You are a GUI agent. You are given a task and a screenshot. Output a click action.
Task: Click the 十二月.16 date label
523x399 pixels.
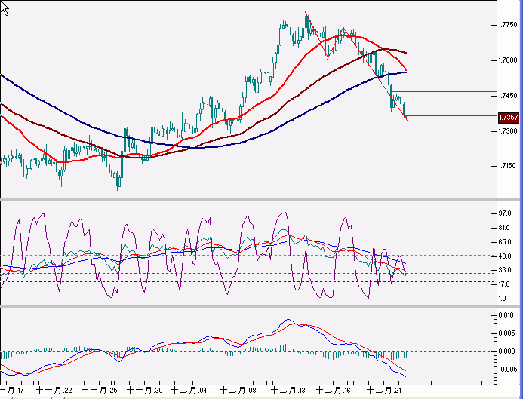pos(333,391)
